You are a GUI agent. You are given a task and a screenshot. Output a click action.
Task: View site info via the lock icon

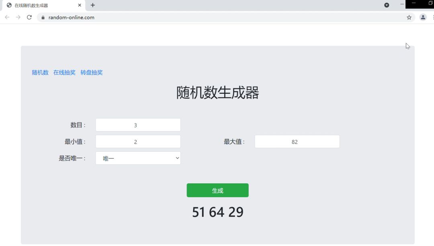pyautogui.click(x=43, y=17)
